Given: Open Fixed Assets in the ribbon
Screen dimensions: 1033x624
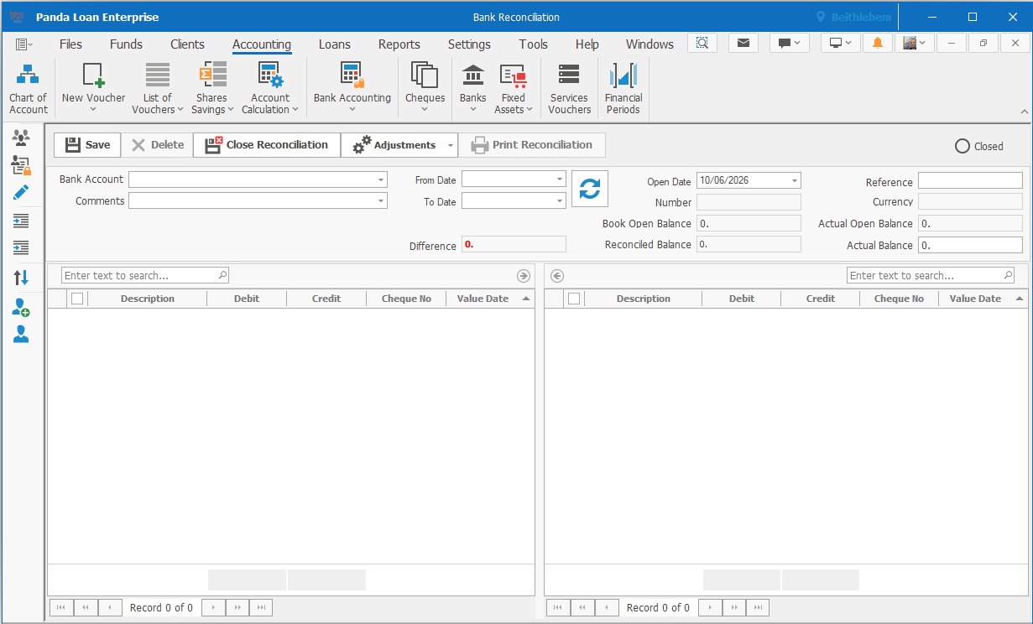Looking at the screenshot, I should pyautogui.click(x=514, y=89).
